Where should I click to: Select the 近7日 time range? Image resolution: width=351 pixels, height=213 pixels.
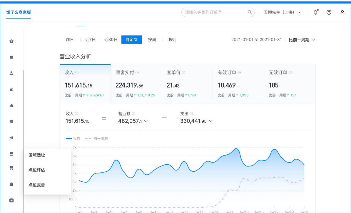[x=90, y=40]
